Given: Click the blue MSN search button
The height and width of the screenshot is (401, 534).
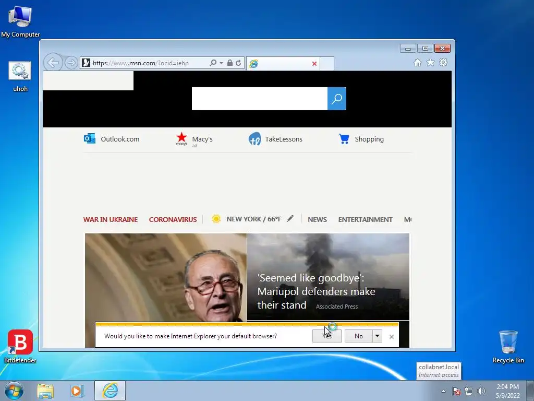Looking at the screenshot, I should click(337, 99).
